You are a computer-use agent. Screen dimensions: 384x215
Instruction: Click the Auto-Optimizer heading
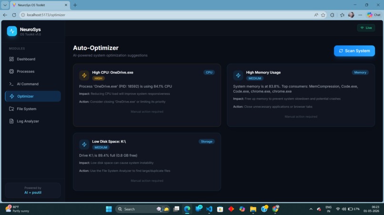[96, 48]
